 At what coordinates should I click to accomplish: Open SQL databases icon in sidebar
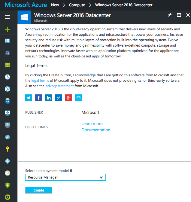8,101
